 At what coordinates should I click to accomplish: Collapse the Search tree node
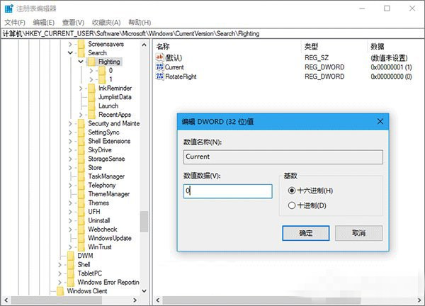point(71,53)
